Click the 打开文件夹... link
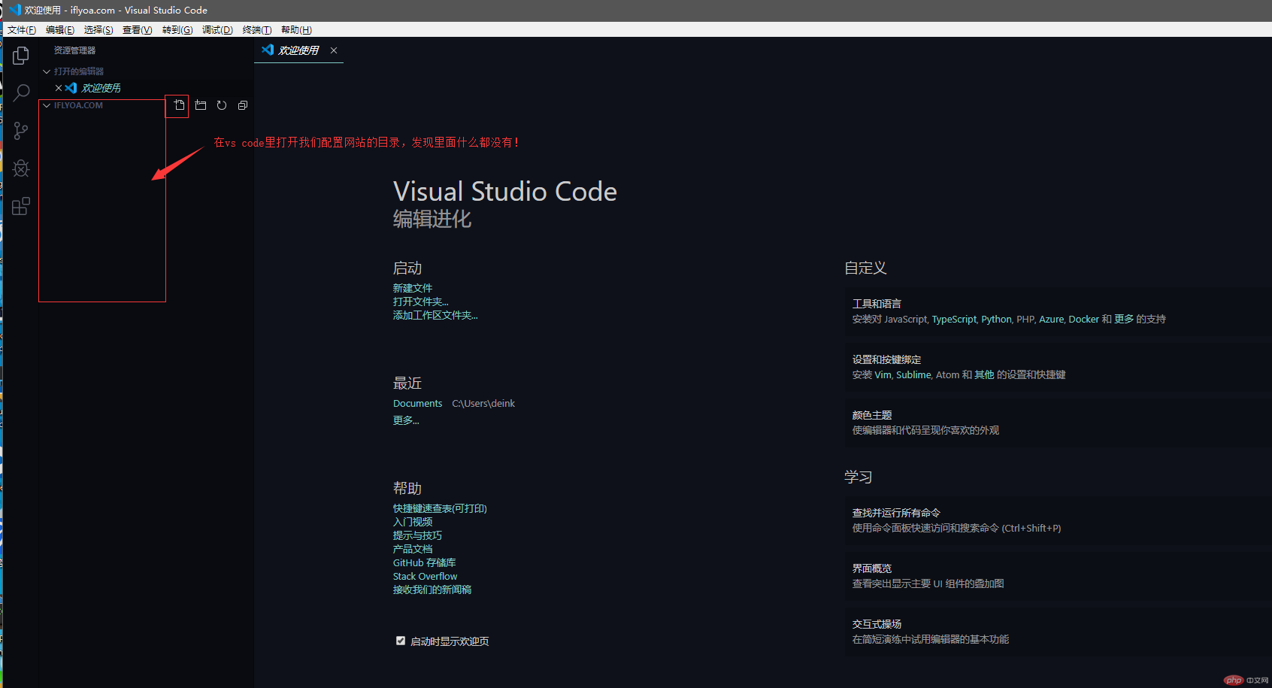The image size is (1272, 688). [x=421, y=302]
